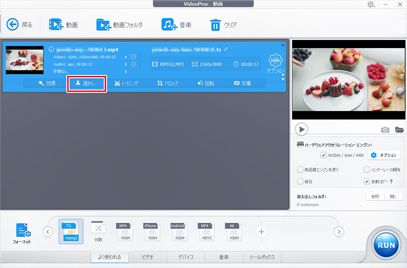Open the 字幕なし subtitle selector arrows
This screenshot has width=407, height=268.
click(x=126, y=71)
